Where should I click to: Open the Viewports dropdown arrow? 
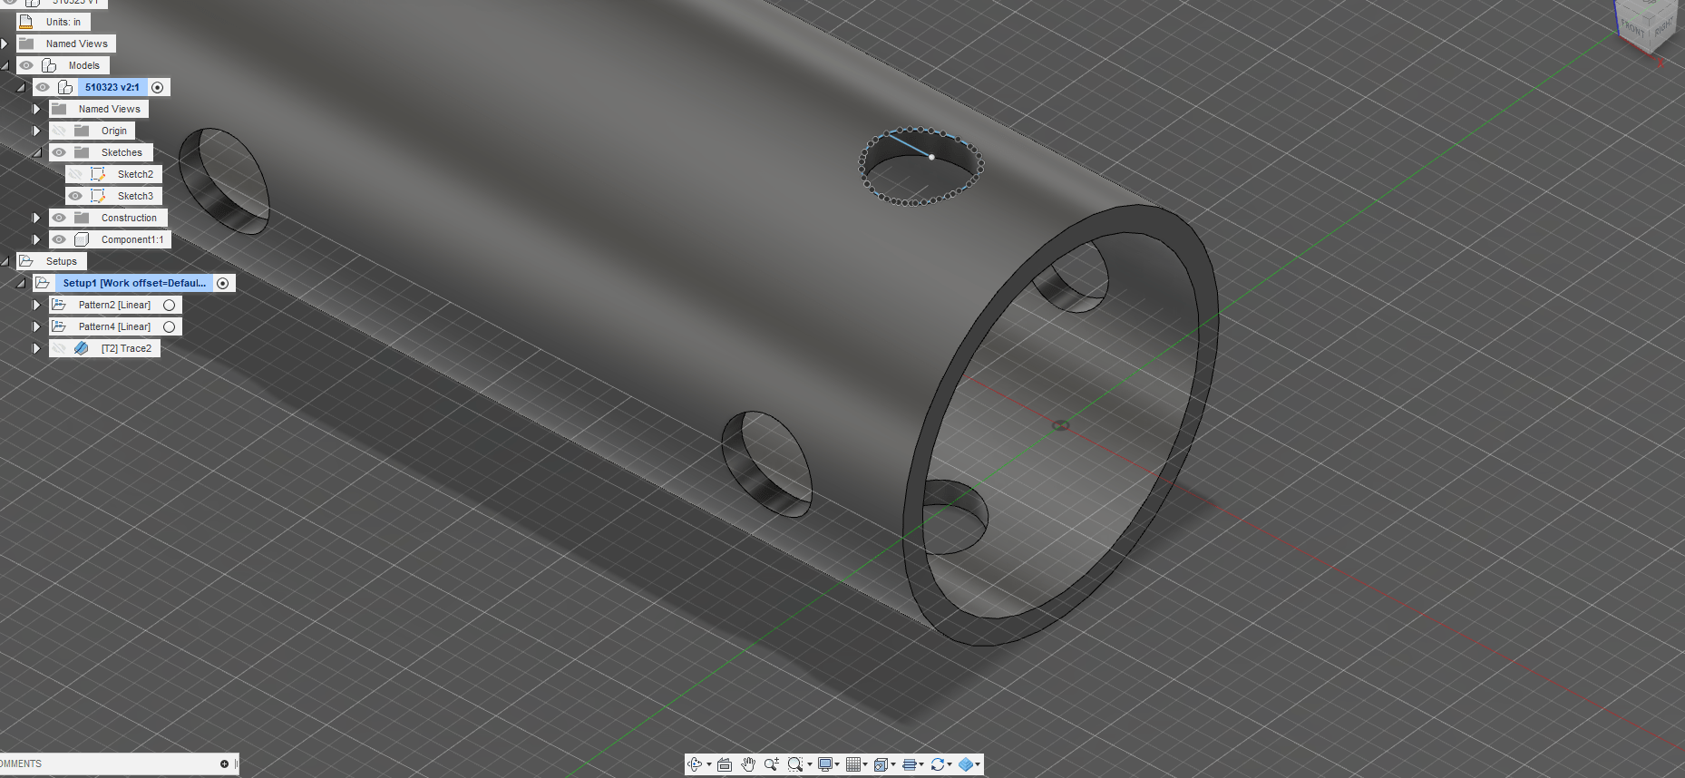[893, 764]
